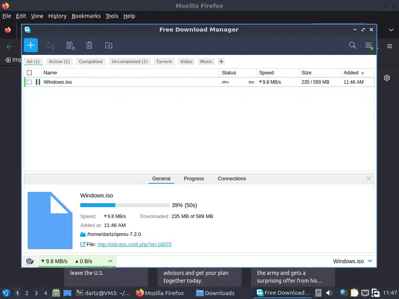Open dartz@VM3 terminal from taskbar
The height and width of the screenshot is (299, 399).
click(x=103, y=293)
